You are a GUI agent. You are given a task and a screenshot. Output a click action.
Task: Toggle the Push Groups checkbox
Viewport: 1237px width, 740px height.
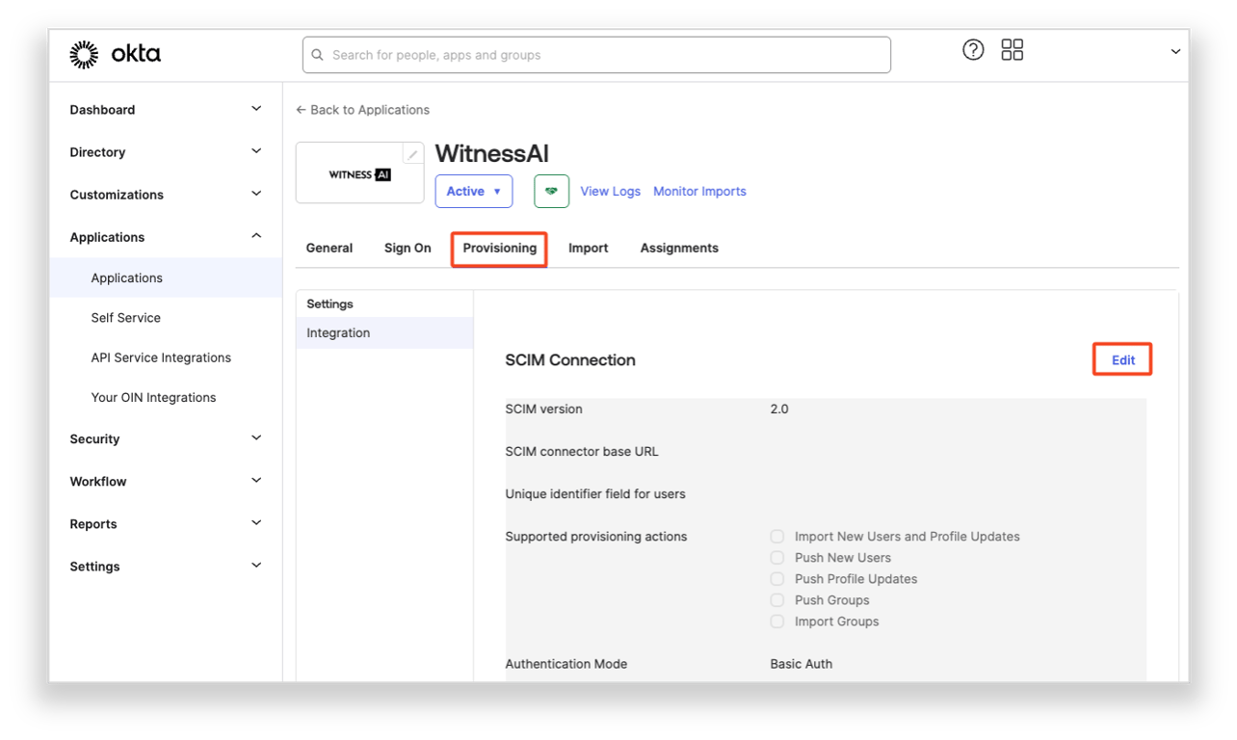(777, 600)
